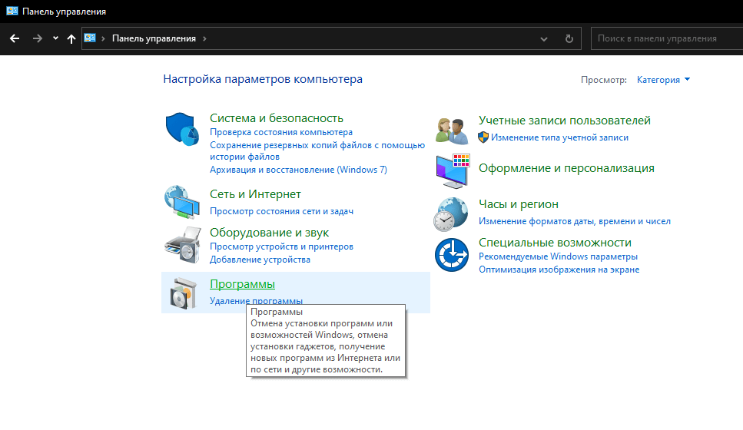The height and width of the screenshot is (430, 743).
Task: Open Учетные записи пользователей category
Action: (x=565, y=121)
